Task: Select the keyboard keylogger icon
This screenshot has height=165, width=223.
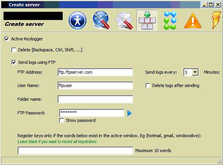Action: (147, 20)
